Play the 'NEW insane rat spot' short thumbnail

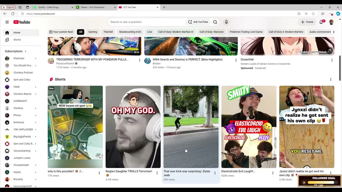click(x=75, y=127)
